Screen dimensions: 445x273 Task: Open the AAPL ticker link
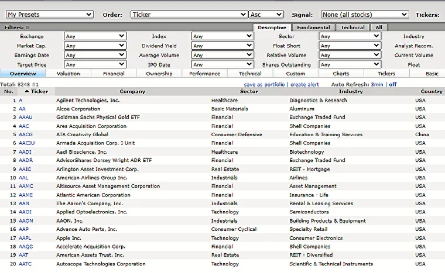[25, 238]
